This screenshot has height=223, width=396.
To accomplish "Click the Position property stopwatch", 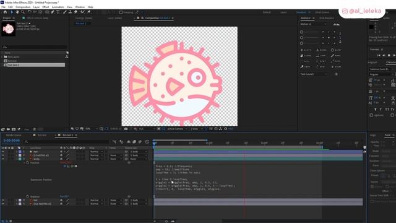I will (x=27, y=163).
